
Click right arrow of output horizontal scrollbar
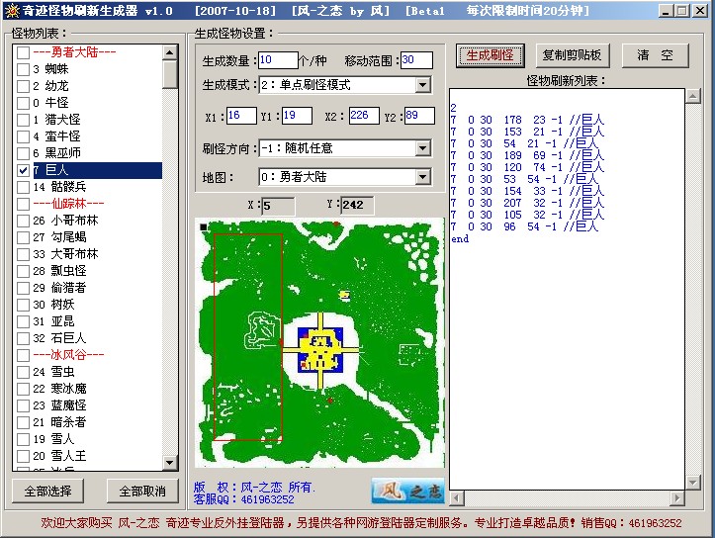pos(677,498)
